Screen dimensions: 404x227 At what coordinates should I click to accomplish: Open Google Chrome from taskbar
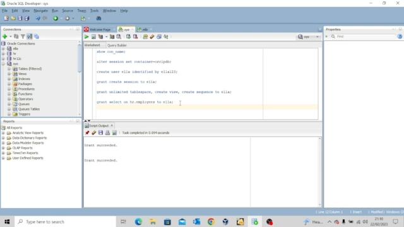[x=211, y=221]
